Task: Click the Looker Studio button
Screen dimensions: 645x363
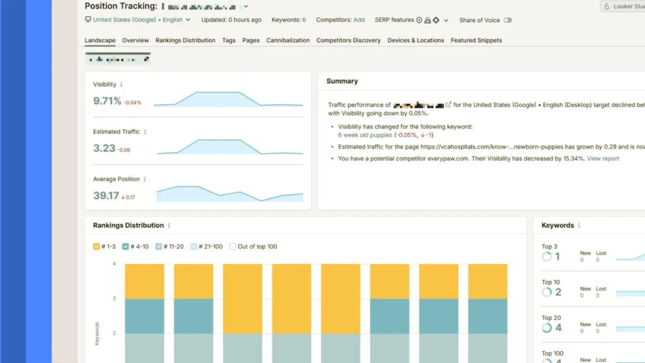Action: 623,6
